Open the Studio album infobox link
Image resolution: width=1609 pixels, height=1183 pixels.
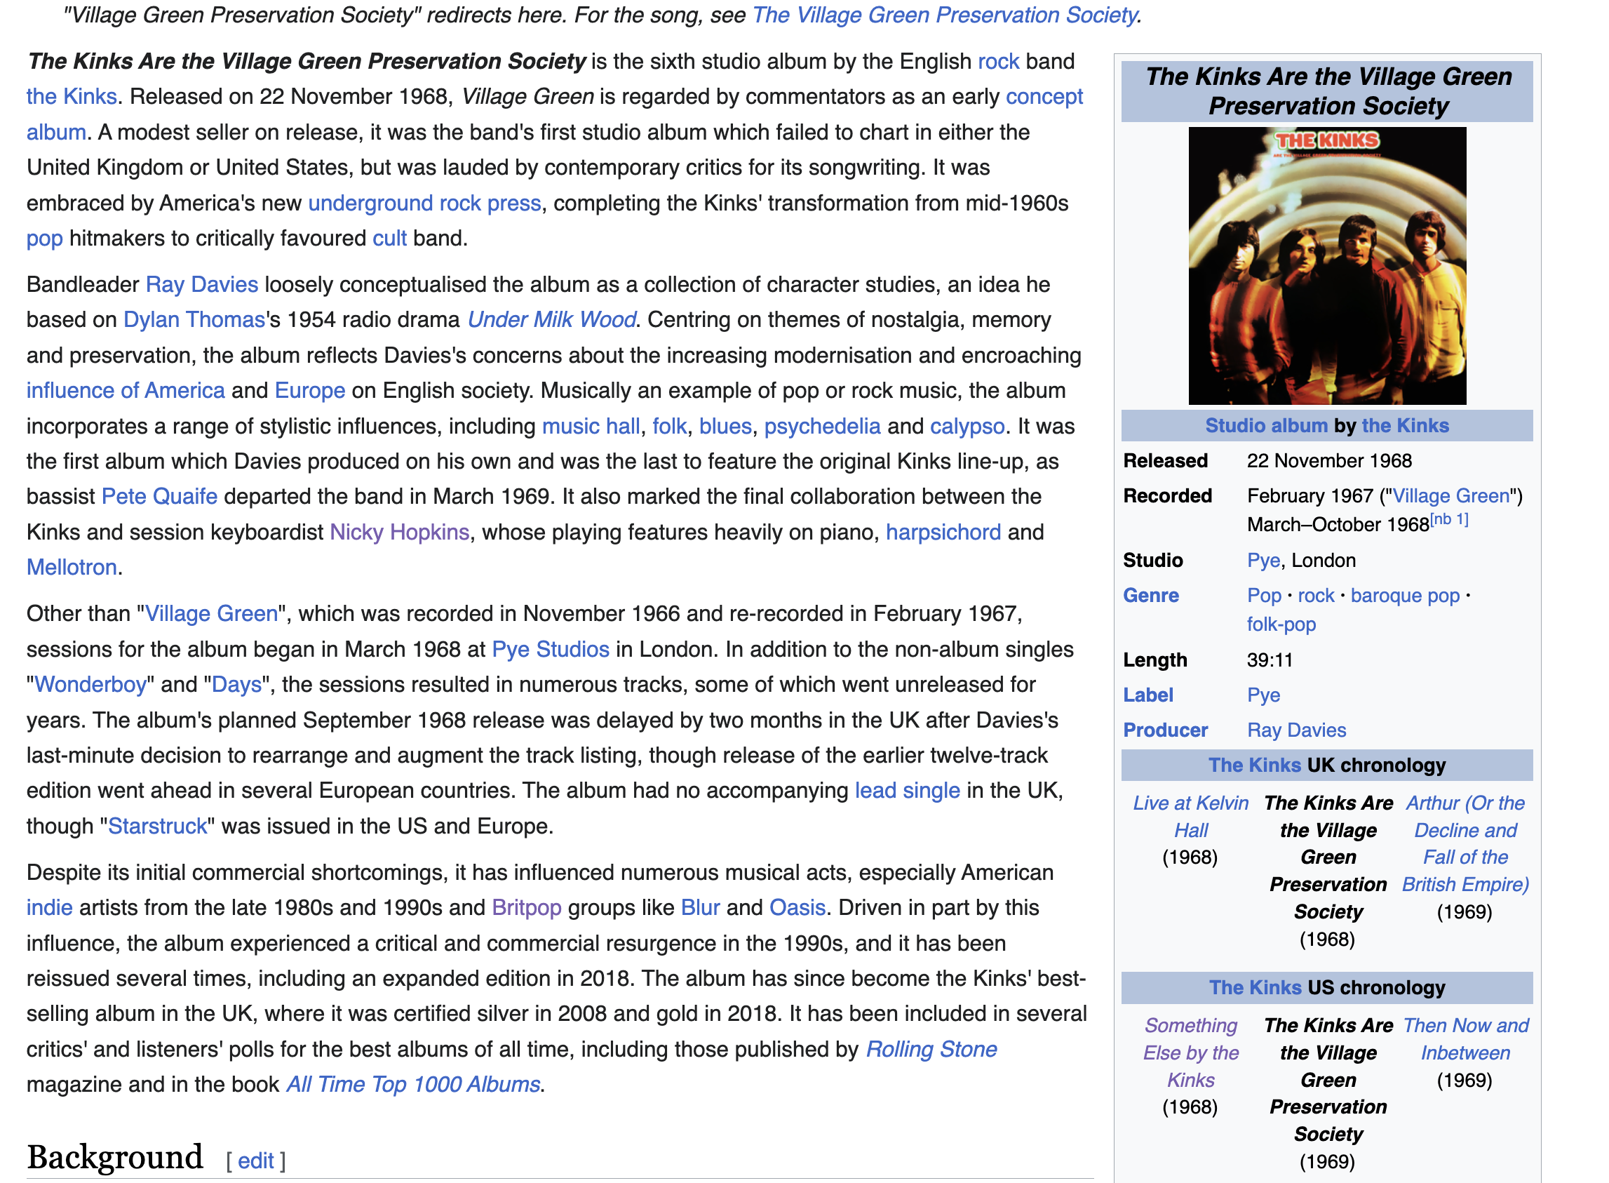pyautogui.click(x=1265, y=425)
